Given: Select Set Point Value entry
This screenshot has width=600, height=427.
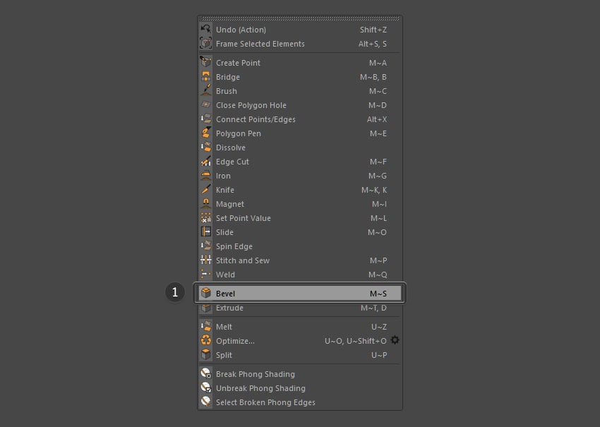Looking at the screenshot, I should click(x=244, y=218).
